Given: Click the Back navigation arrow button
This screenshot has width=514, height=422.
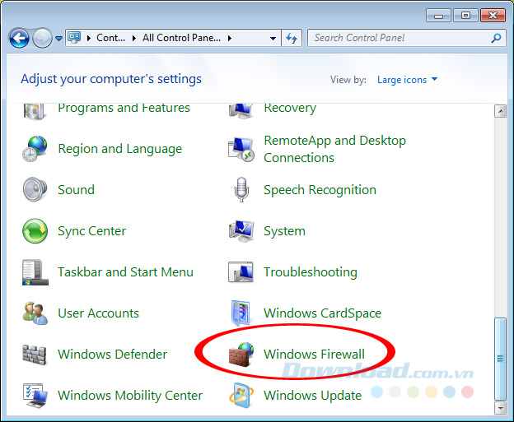Looking at the screenshot, I should coord(19,38).
